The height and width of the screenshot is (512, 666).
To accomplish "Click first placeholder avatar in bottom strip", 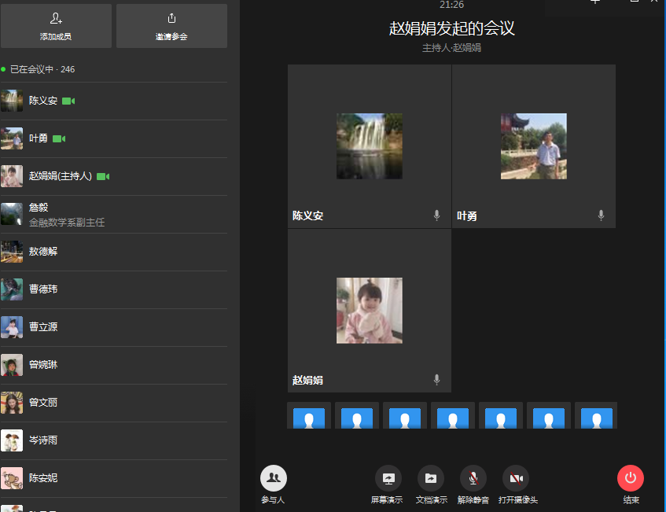I will click(309, 416).
